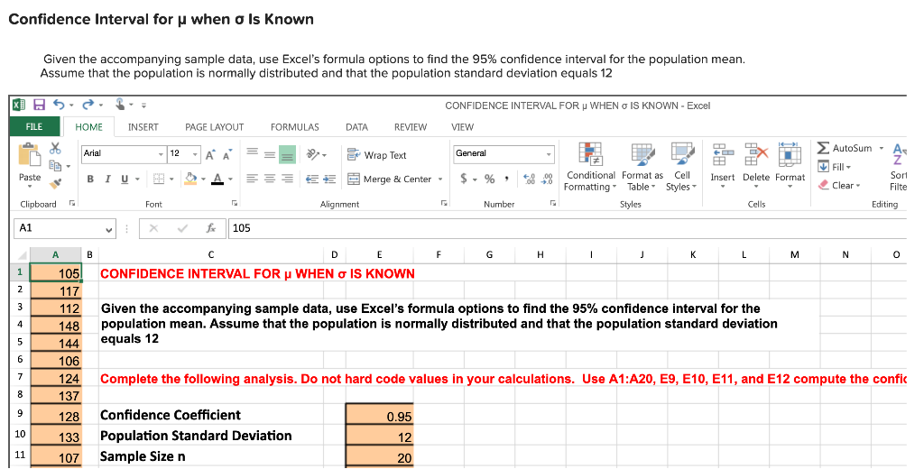Apply the Fill Color bucket
The height and width of the screenshot is (469, 924).
coord(191,179)
